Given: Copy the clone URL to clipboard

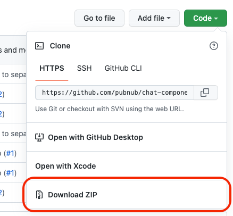Looking at the screenshot, I should 206,93.
